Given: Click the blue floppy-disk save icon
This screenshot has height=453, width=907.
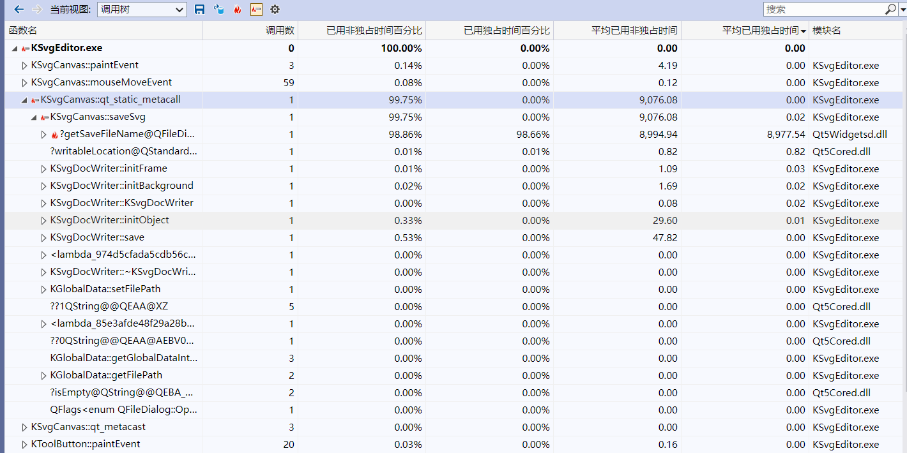Looking at the screenshot, I should click(200, 10).
